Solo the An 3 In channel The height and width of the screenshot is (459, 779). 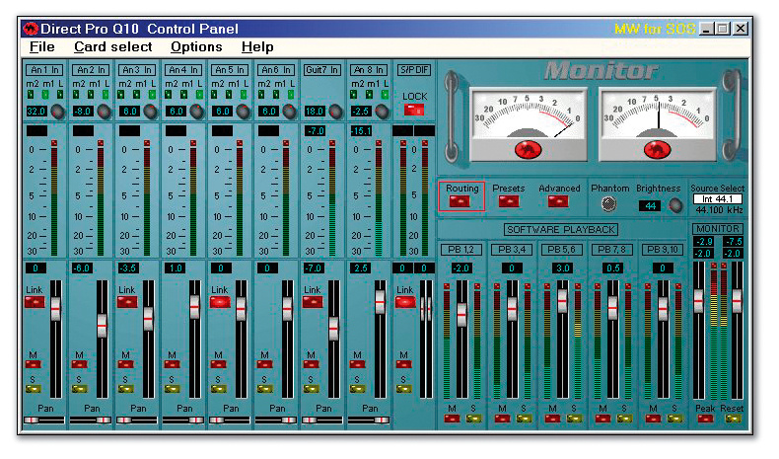[x=125, y=388]
